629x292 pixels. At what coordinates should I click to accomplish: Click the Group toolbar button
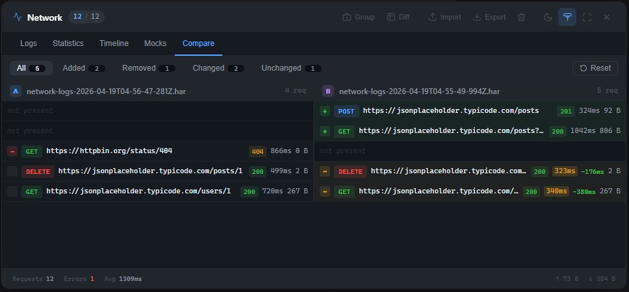[359, 18]
